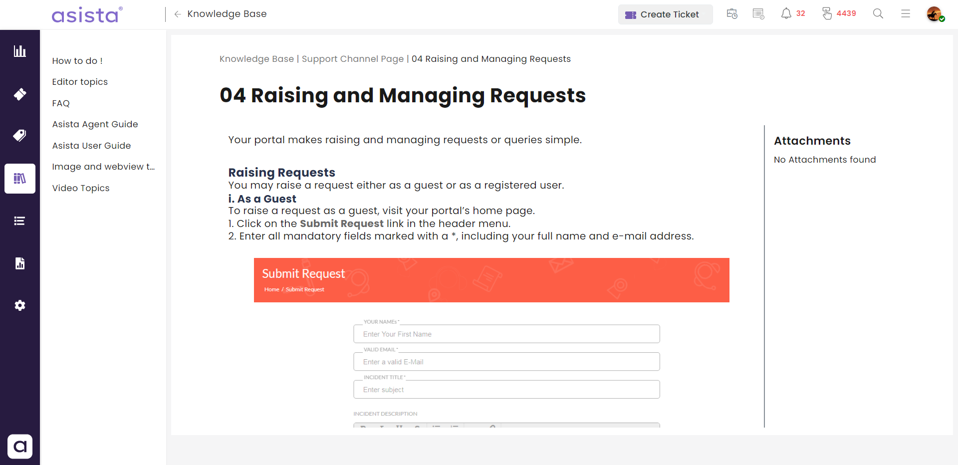
Task: Open the FAQ category
Action: [x=61, y=103]
